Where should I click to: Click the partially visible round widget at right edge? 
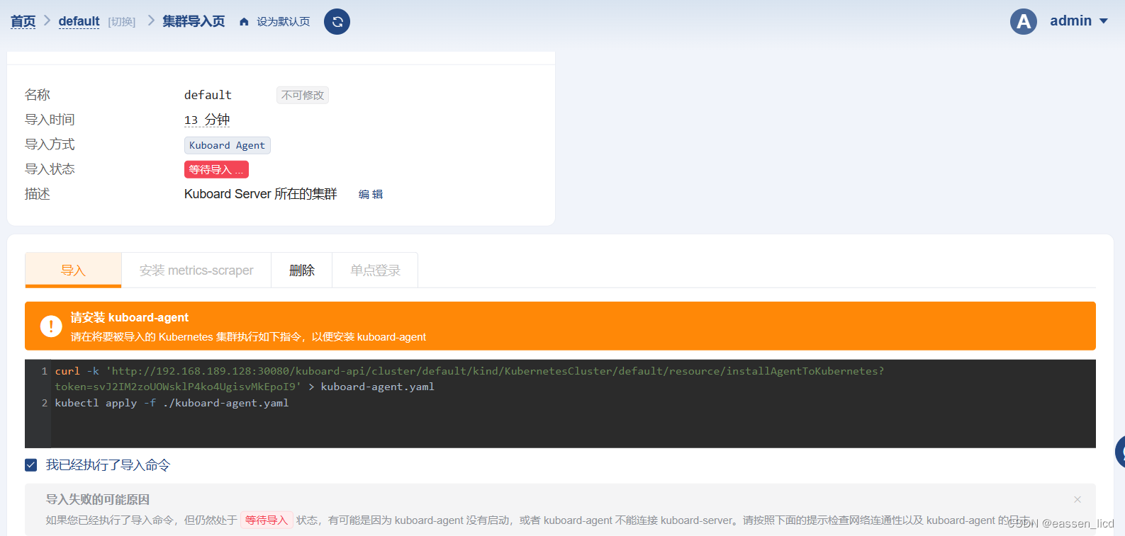click(x=1120, y=452)
